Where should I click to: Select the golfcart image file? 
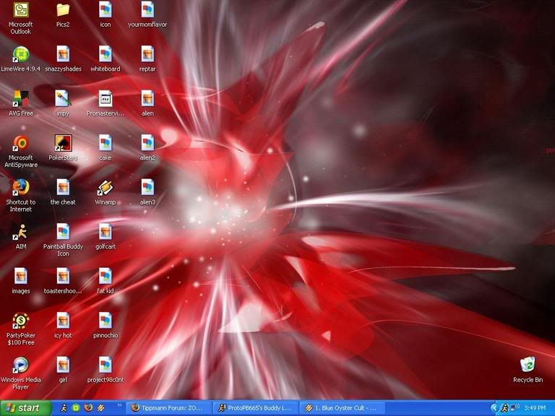click(x=105, y=233)
